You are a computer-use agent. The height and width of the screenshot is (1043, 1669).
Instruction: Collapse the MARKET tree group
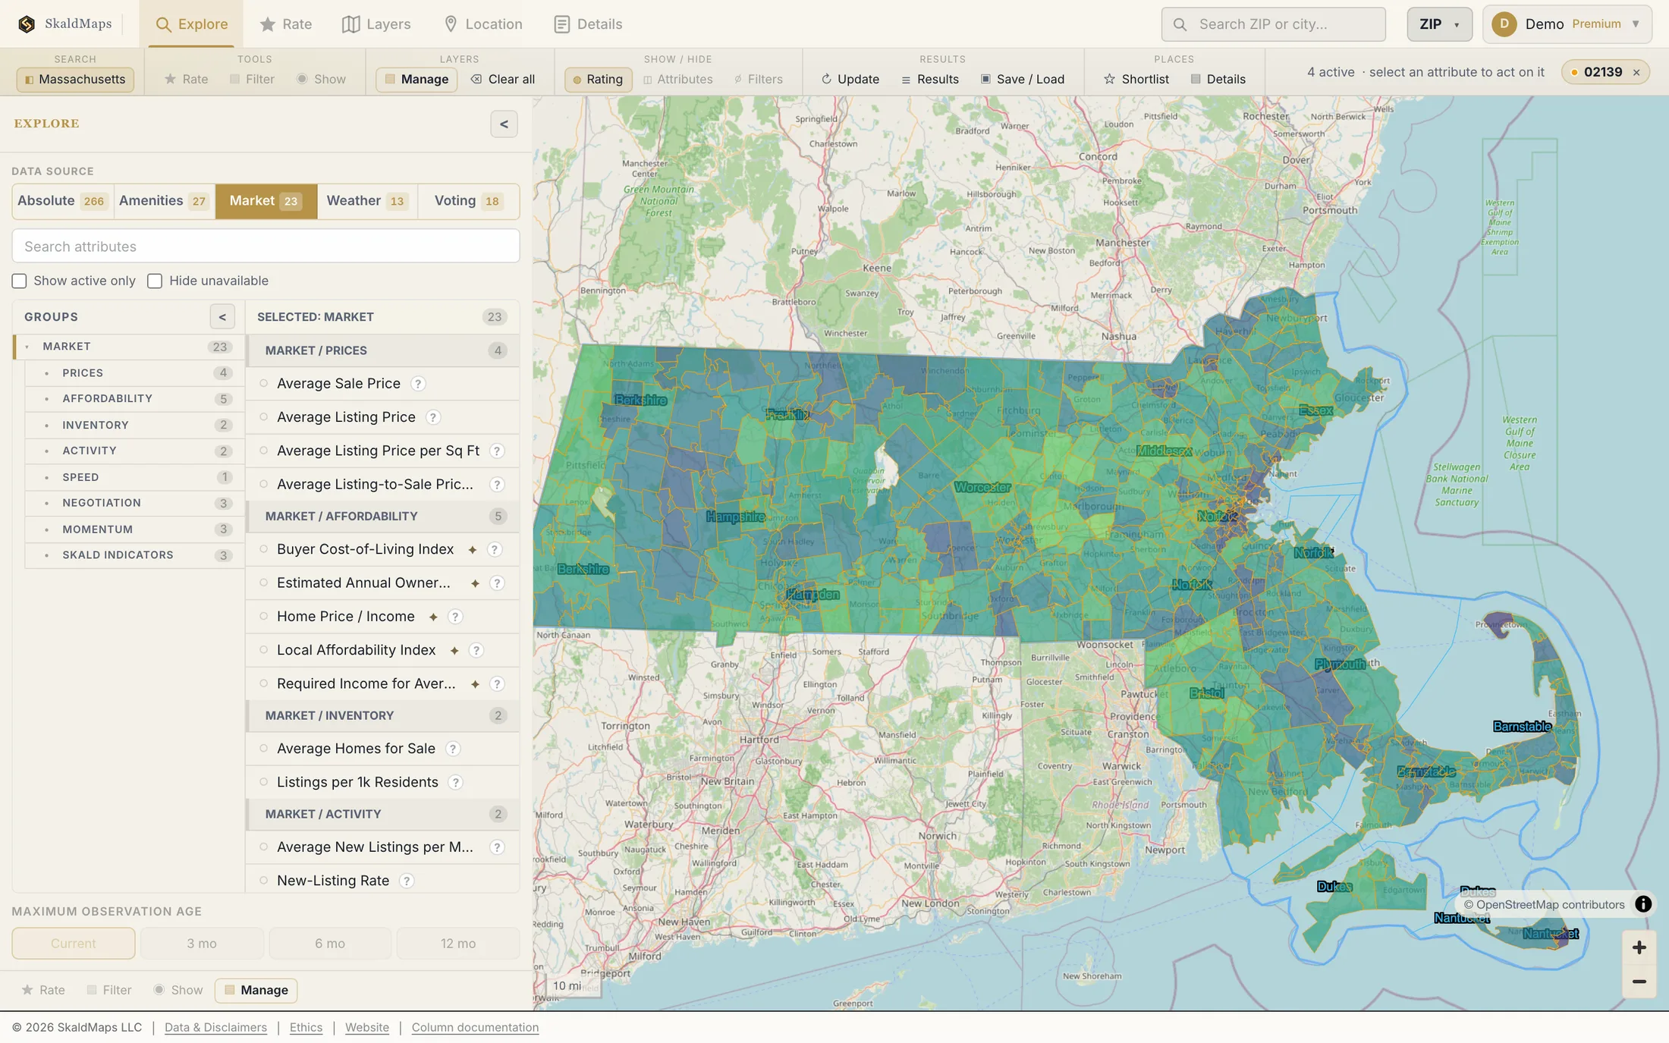[27, 347]
